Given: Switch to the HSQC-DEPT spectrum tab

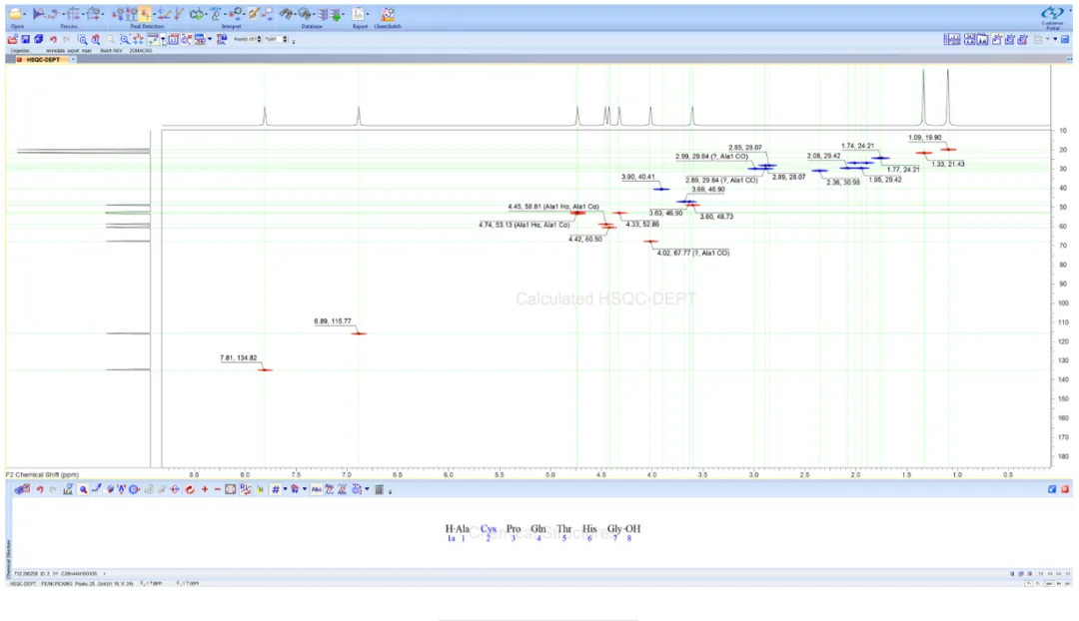Looking at the screenshot, I should [42, 60].
